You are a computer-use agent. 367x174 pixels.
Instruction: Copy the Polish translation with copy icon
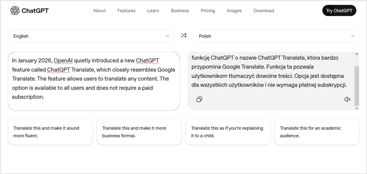pos(199,99)
